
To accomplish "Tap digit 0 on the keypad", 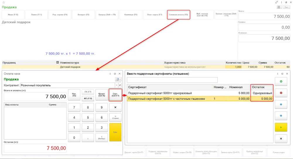I will [74, 138].
